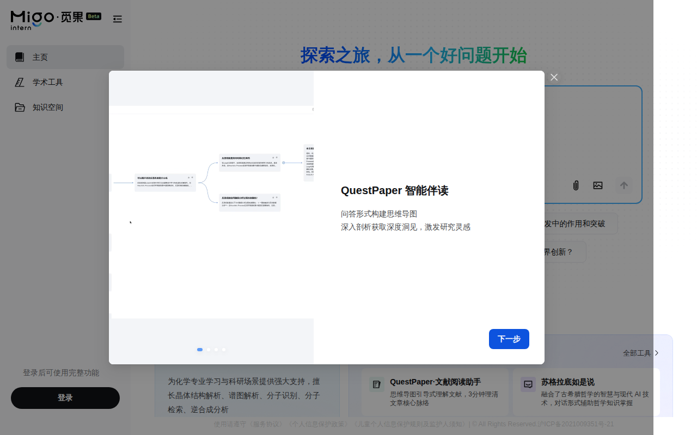Open the QuestPaper·文献阅读助手 tool card

(435, 392)
